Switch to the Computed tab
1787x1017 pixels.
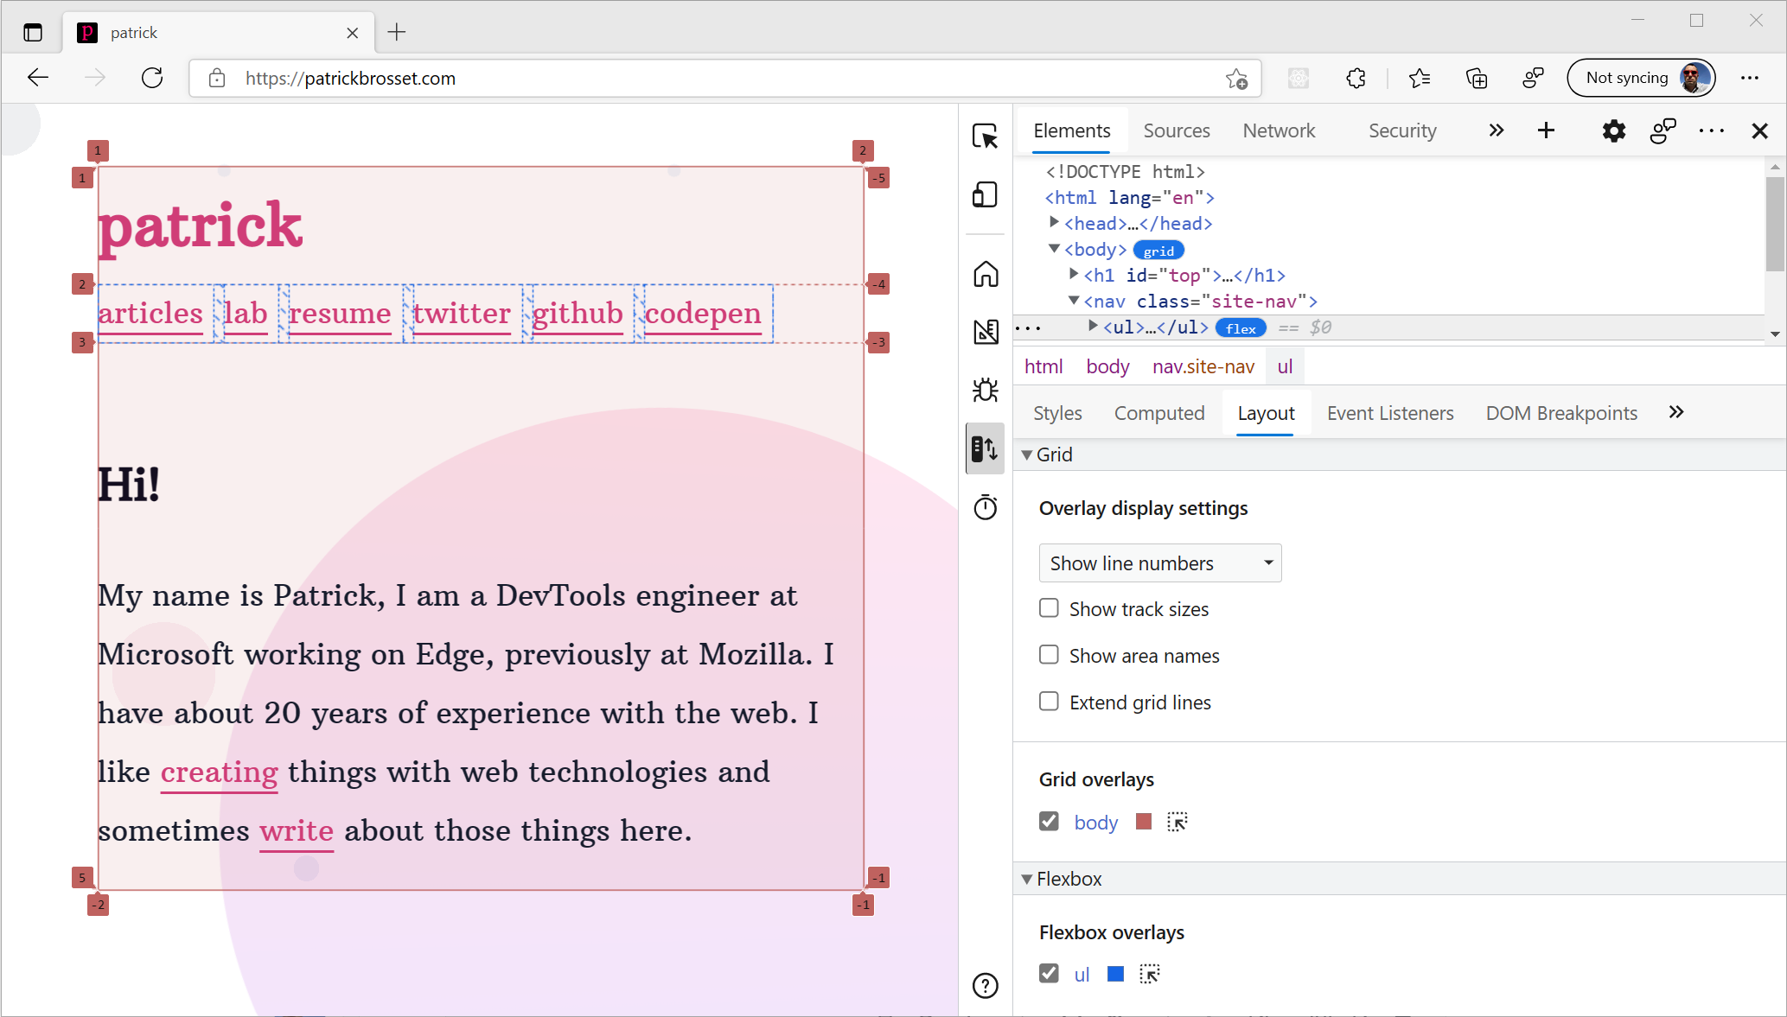coord(1159,413)
